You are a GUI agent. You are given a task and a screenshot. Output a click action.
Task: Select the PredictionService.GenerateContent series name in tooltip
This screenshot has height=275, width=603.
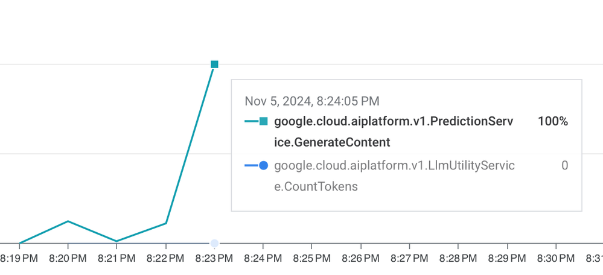point(394,132)
